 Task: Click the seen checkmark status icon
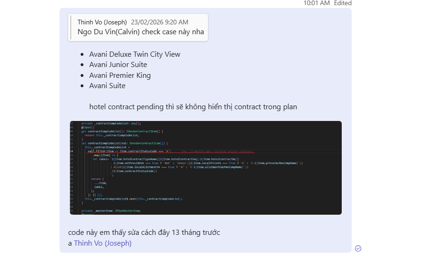point(358,248)
